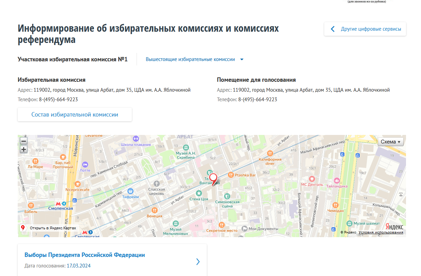Click the Nicepricecafe coffee cup icon
This screenshot has height=276, width=421.
(x=78, y=184)
